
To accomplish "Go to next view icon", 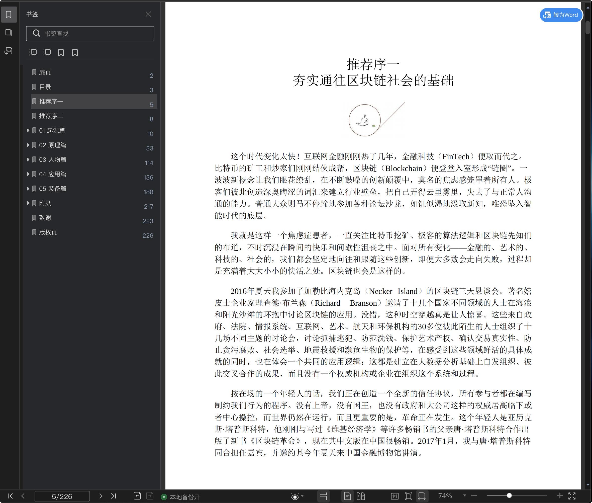I will 150,496.
